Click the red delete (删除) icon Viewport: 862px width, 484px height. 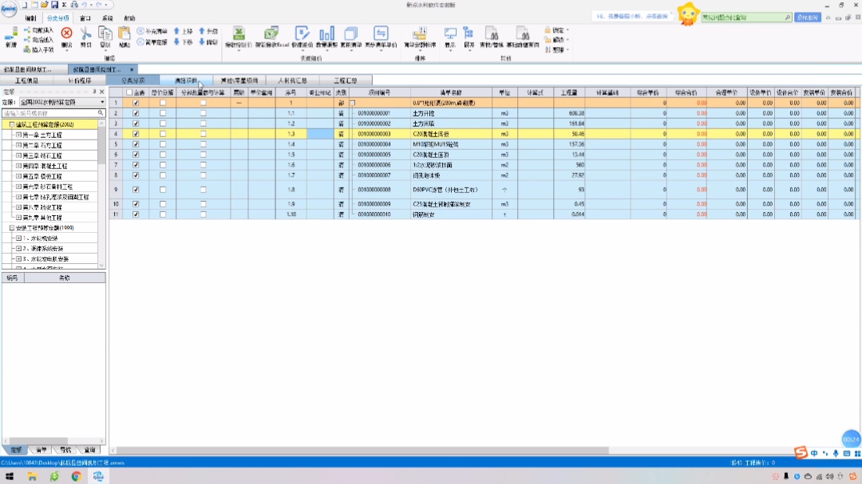[x=66, y=33]
